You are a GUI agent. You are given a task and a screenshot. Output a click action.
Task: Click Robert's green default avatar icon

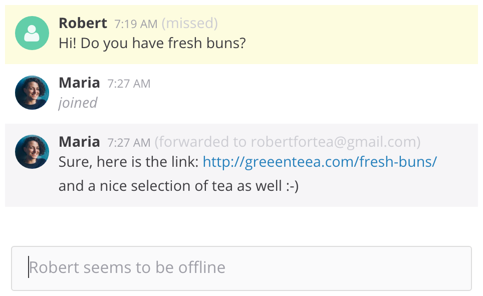(x=32, y=33)
